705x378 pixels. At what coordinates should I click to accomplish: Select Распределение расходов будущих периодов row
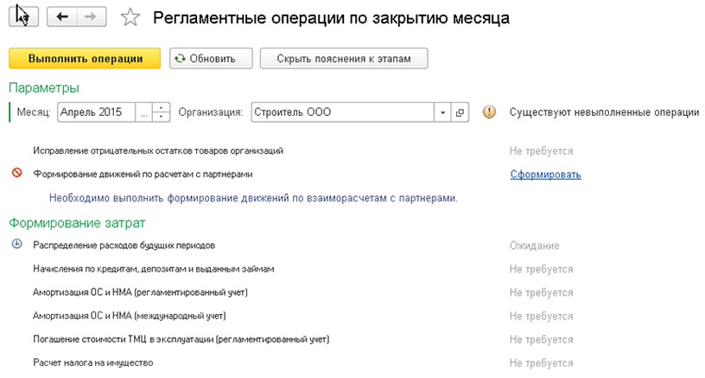pyautogui.click(x=124, y=246)
